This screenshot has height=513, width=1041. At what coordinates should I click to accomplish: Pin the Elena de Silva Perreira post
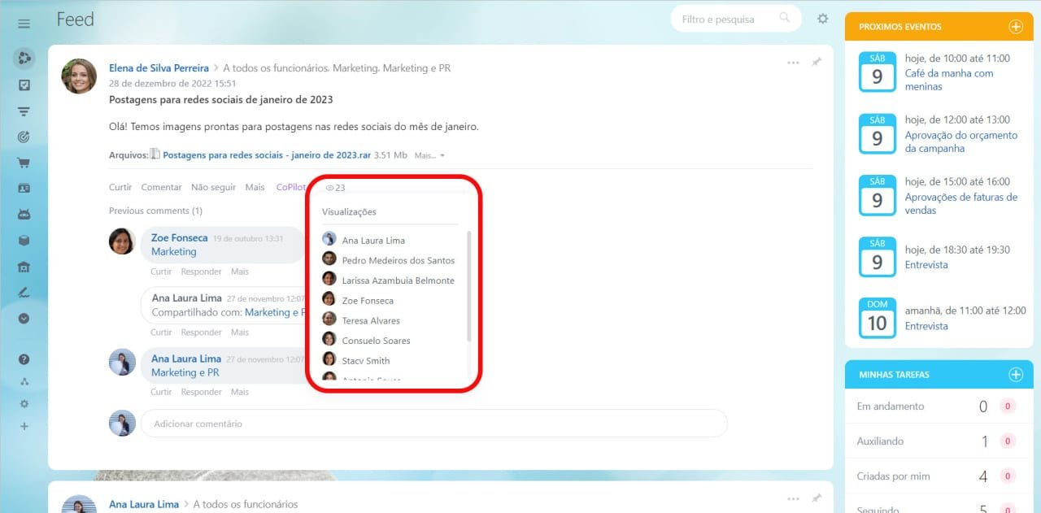click(817, 62)
